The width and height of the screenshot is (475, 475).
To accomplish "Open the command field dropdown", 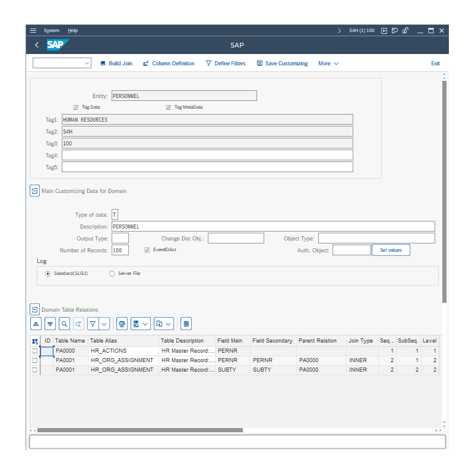I will pos(87,63).
